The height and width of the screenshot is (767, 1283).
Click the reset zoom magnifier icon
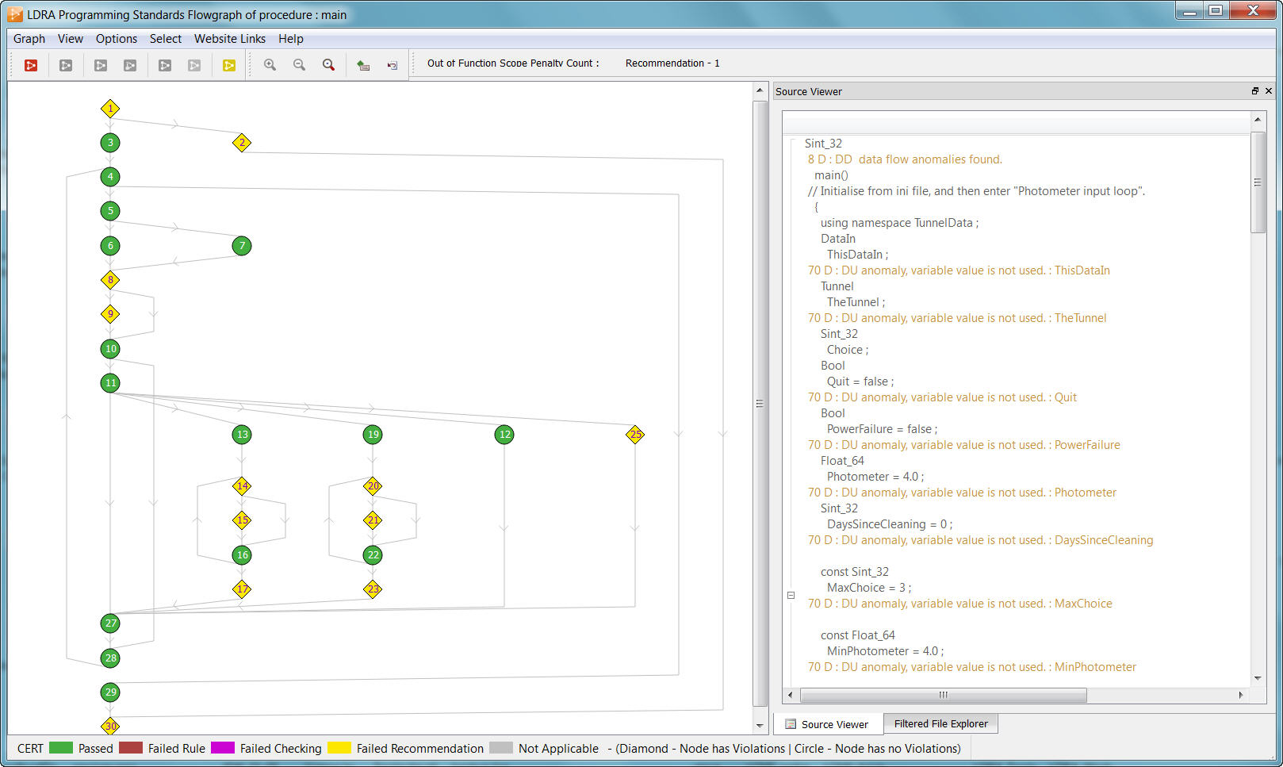point(328,65)
